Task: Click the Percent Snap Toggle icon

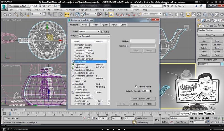Action: pos(128,14)
